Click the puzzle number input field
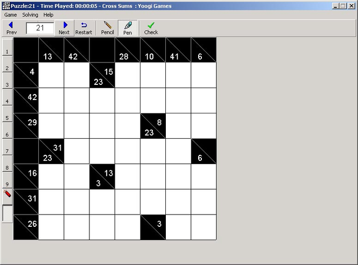Screen dimensions: 358x265 tap(40, 28)
